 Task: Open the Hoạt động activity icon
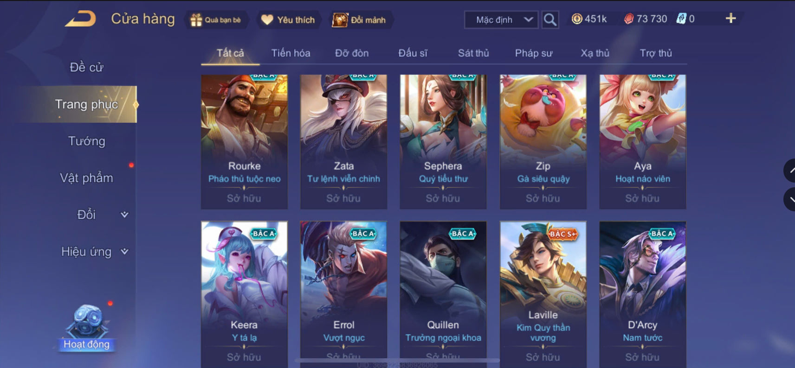coord(87,327)
